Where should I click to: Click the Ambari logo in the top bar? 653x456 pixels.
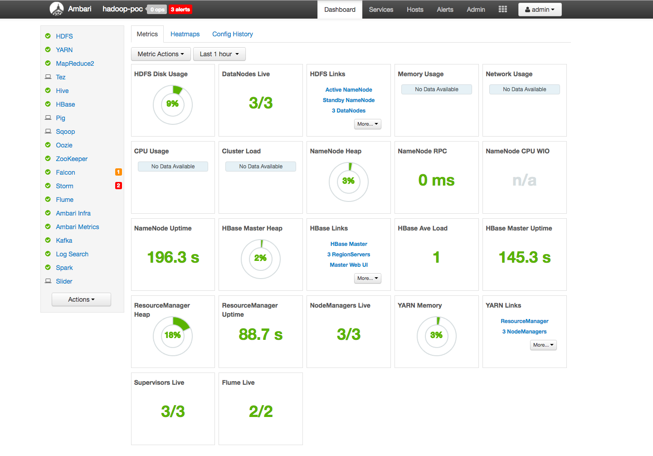click(x=56, y=9)
